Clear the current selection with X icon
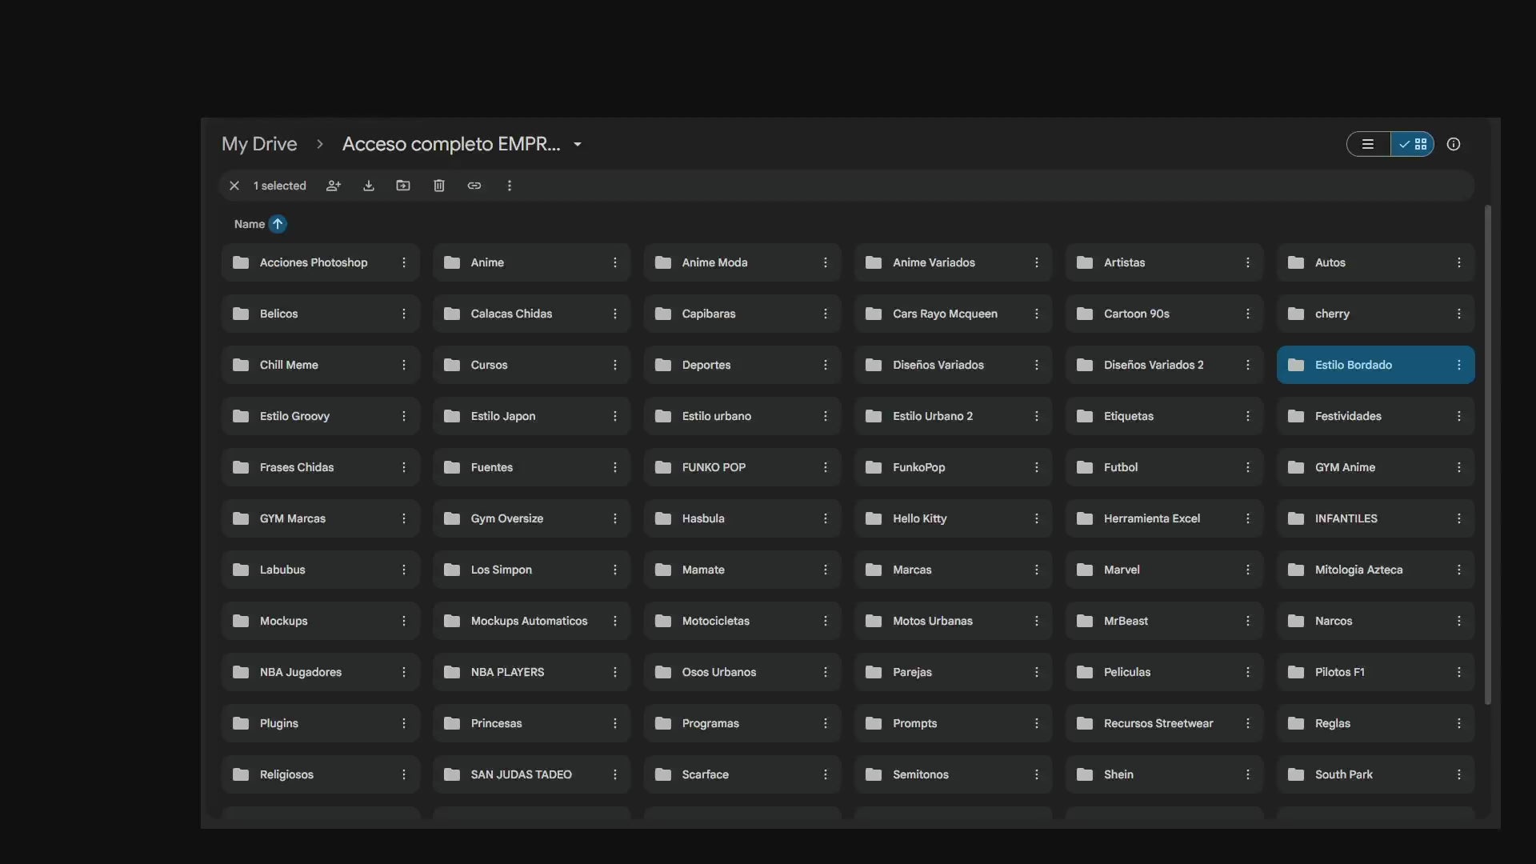The width and height of the screenshot is (1536, 864). pos(234,186)
